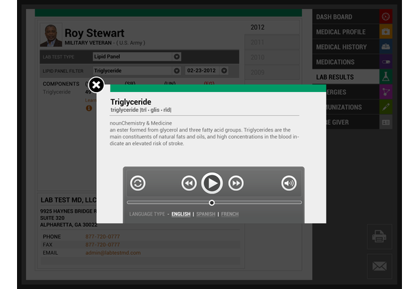Screen dimensions: 419x289
Task: Select ENGLISH language type
Action: coord(181,214)
